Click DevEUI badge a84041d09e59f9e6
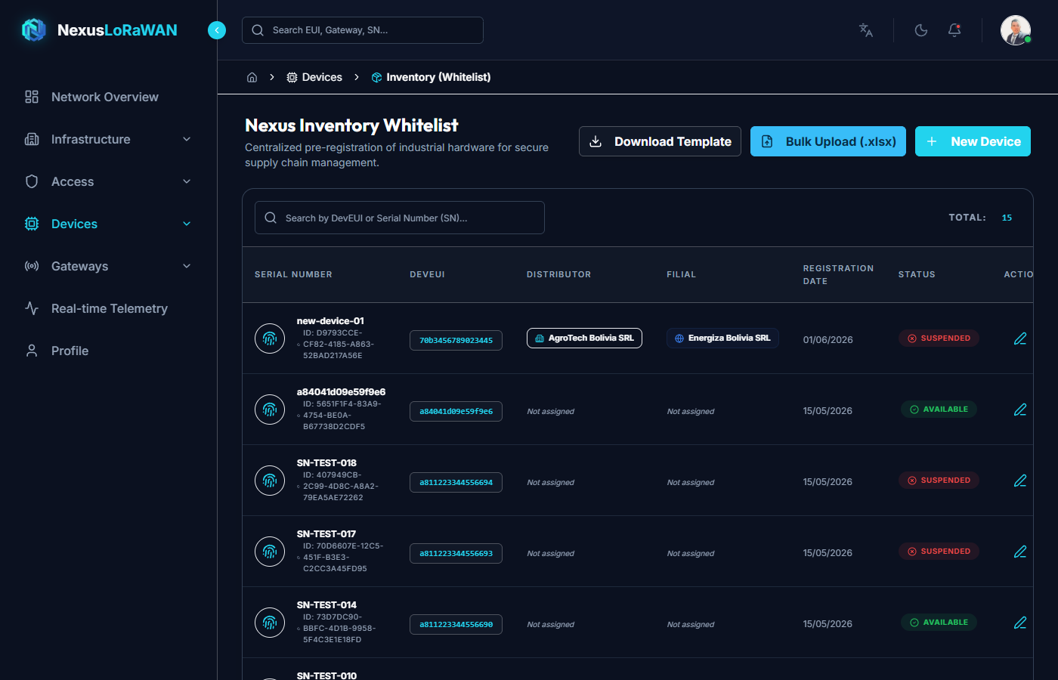This screenshot has width=1058, height=680. pos(456,411)
